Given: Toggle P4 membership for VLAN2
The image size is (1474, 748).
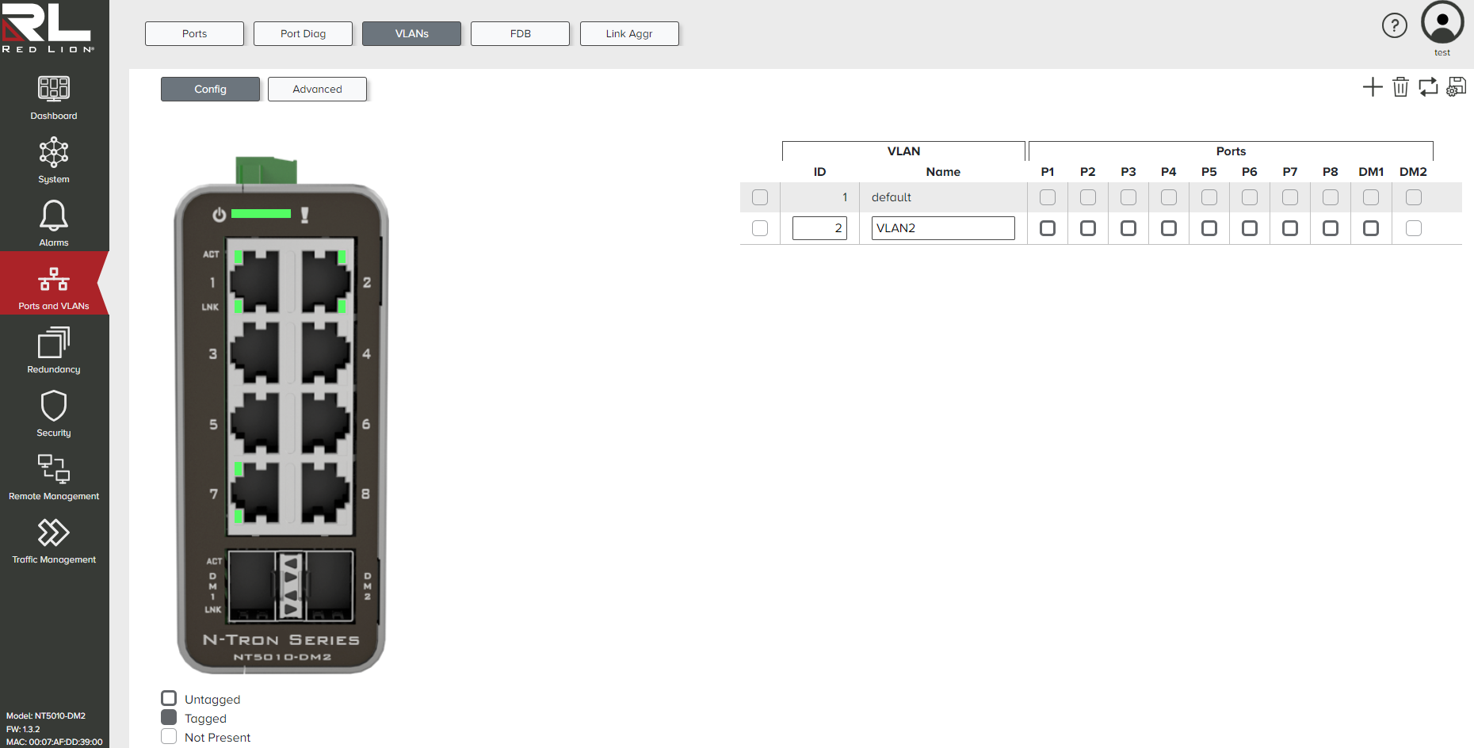Looking at the screenshot, I should click(1169, 228).
